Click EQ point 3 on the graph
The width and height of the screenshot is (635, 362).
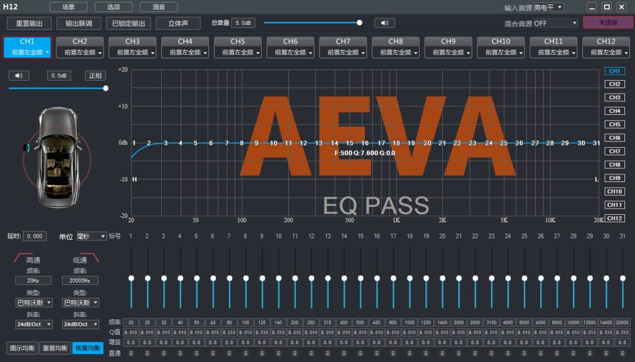166,143
